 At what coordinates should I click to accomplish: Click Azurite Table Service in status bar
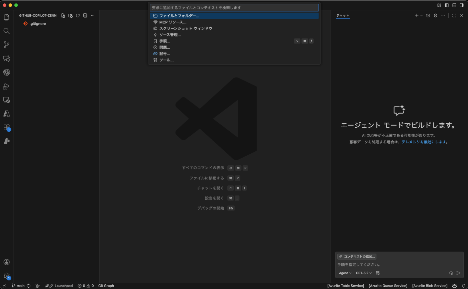(346, 286)
